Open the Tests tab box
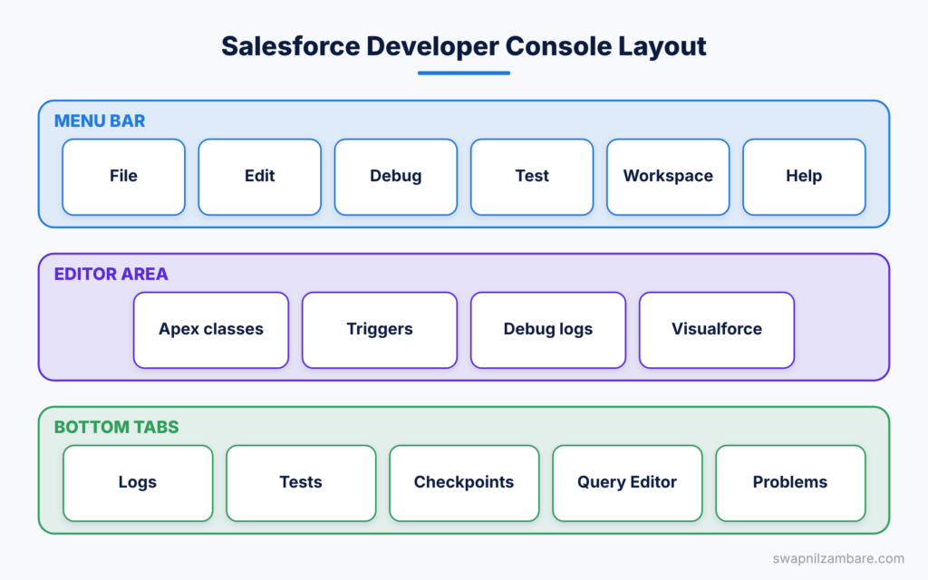This screenshot has height=580, width=928. [x=301, y=484]
